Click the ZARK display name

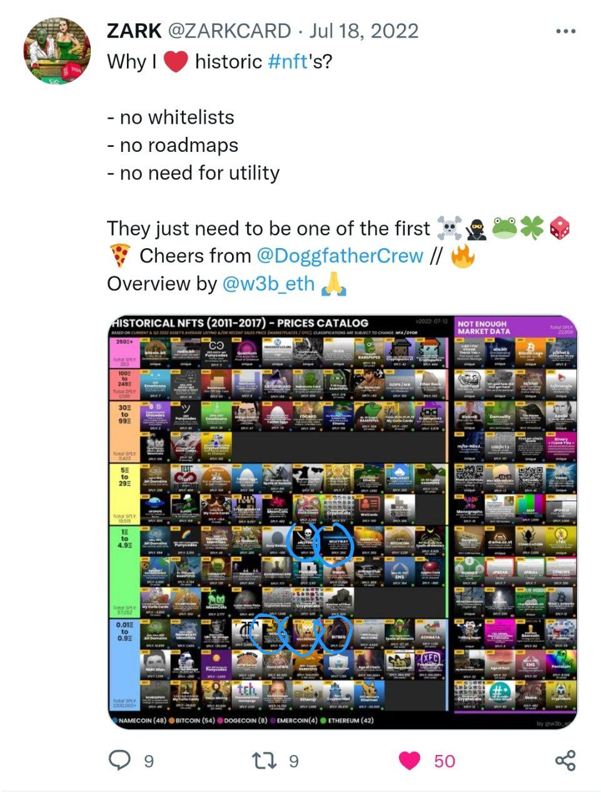coord(134,31)
